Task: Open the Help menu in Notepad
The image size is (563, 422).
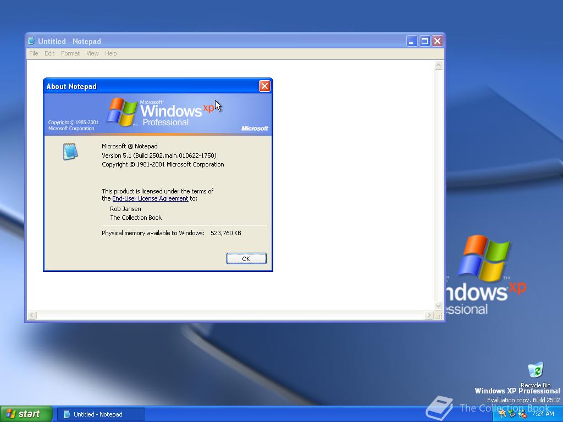Action: pyautogui.click(x=111, y=53)
